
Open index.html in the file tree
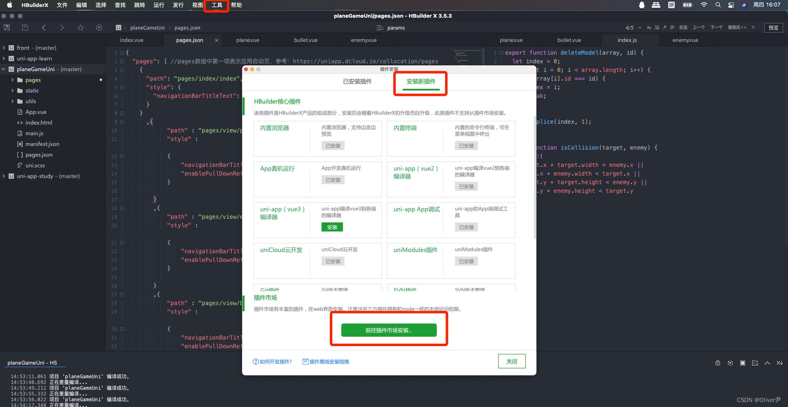[x=39, y=123]
